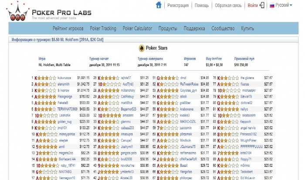Open player MAGIC-OZIL profile link
This screenshot has height=180, width=305.
click(188, 122)
